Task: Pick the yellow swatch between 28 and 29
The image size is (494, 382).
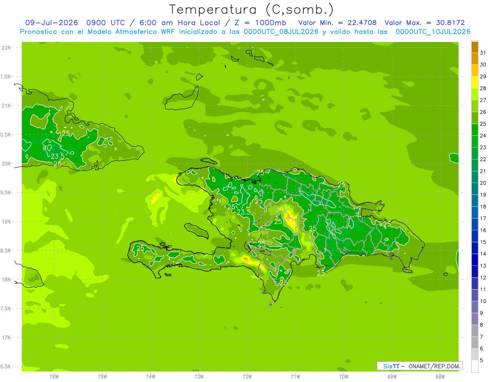Action: click(x=475, y=82)
